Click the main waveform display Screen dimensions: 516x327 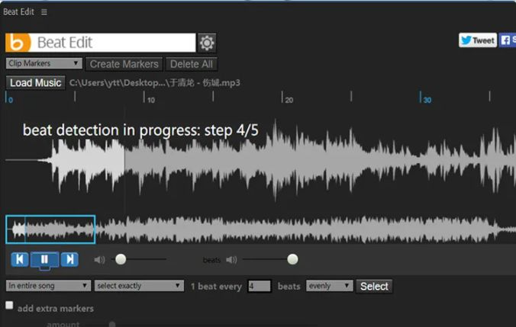point(260,160)
